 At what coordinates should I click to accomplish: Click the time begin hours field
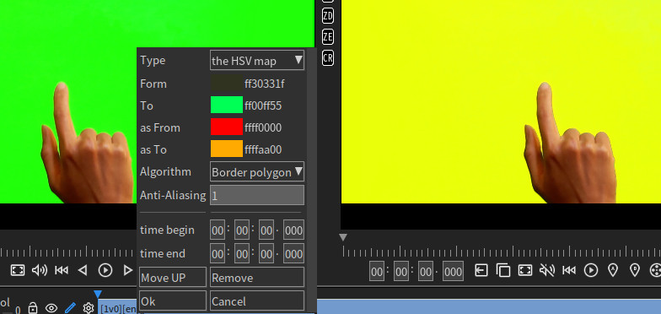(218, 230)
